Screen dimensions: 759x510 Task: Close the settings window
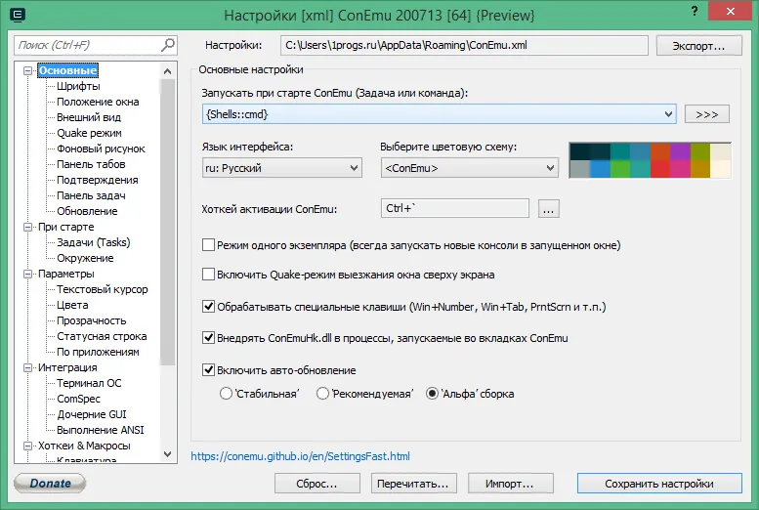point(731,11)
